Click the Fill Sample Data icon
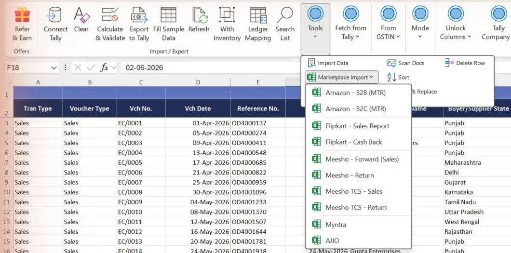The width and height of the screenshot is (511, 253). [169, 15]
